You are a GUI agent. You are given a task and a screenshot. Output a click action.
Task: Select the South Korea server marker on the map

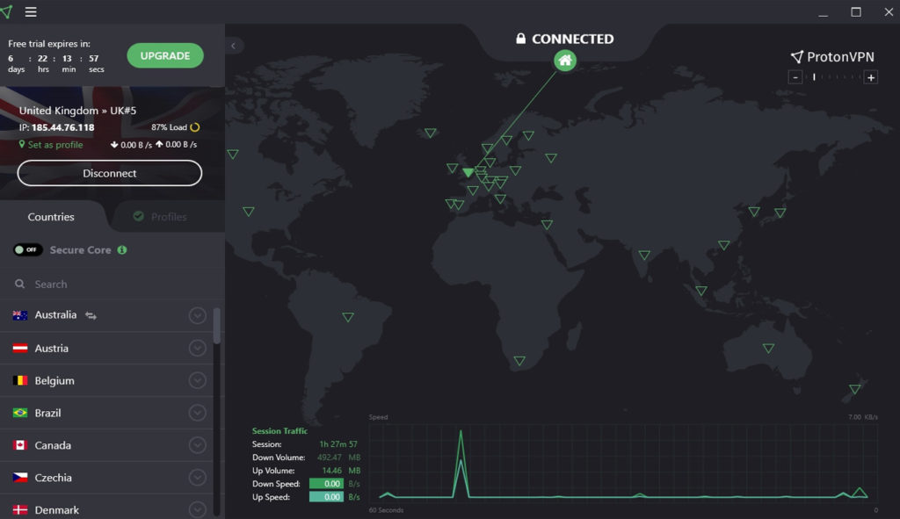(x=754, y=212)
